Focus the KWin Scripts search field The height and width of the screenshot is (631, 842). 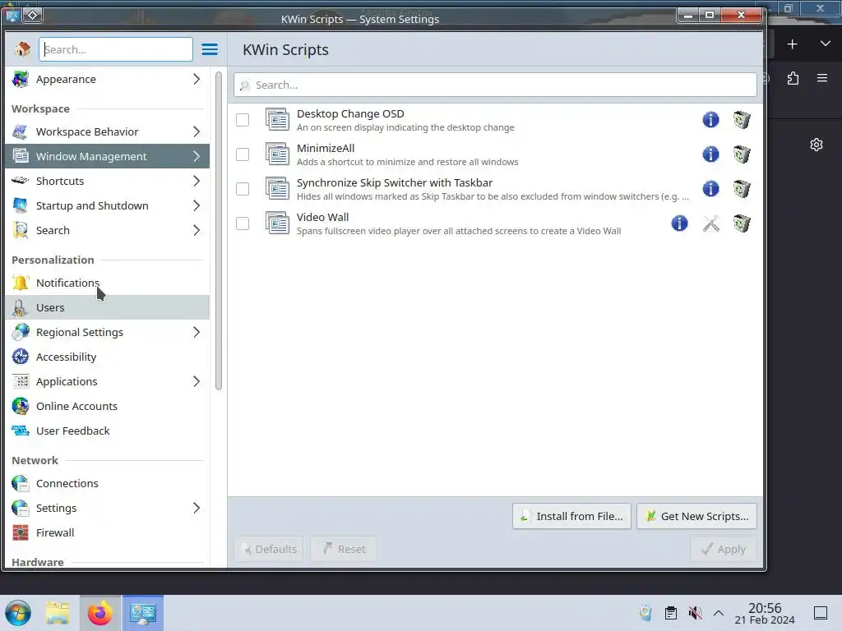(495, 85)
